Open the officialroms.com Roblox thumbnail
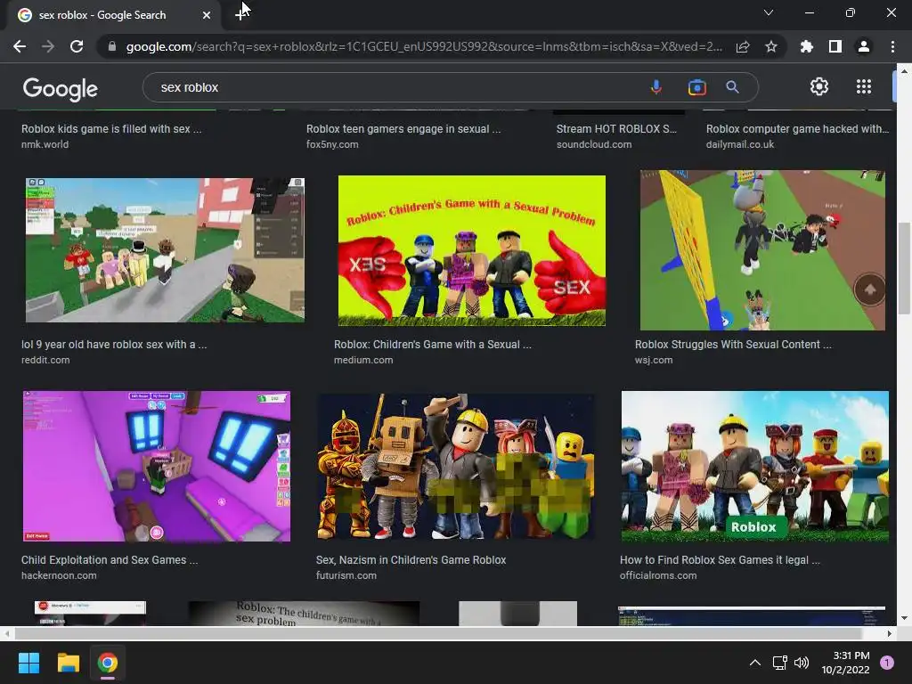This screenshot has width=912, height=684. 755,467
